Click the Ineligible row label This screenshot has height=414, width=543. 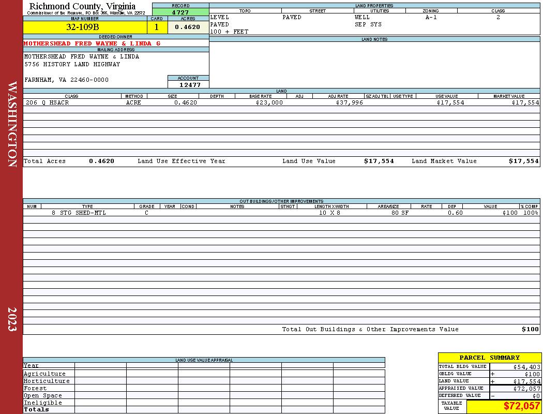[x=42, y=403]
